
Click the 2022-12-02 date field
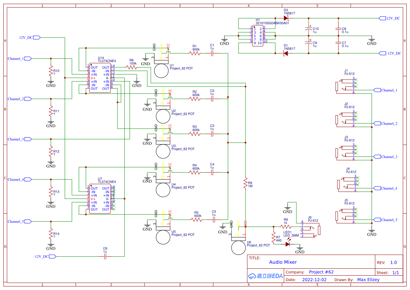click(314, 280)
